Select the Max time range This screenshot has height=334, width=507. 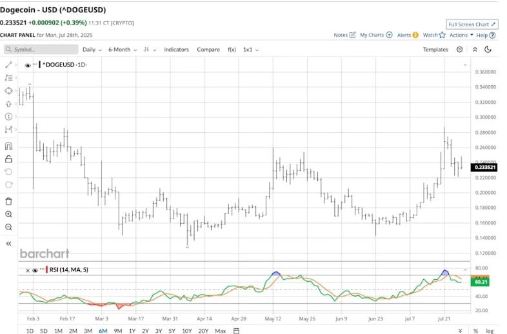[x=220, y=331]
